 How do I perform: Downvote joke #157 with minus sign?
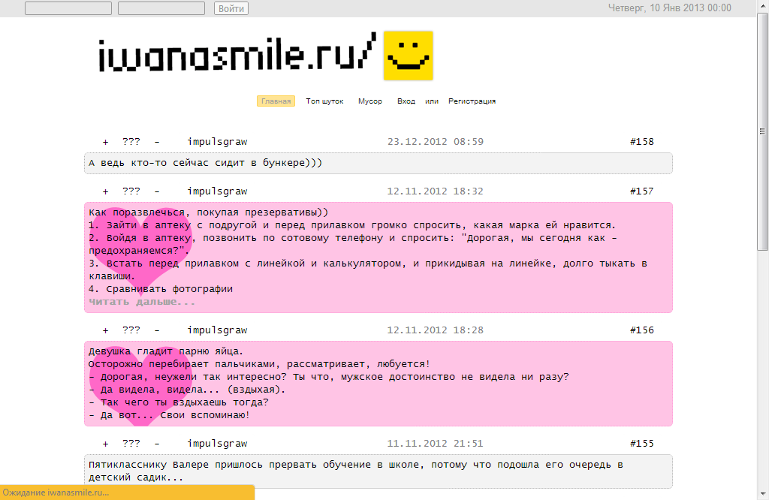157,191
